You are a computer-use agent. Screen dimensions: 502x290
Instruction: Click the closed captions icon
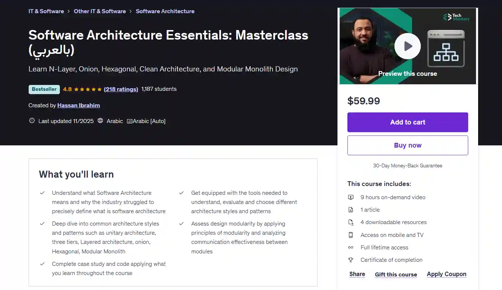pyautogui.click(x=129, y=121)
